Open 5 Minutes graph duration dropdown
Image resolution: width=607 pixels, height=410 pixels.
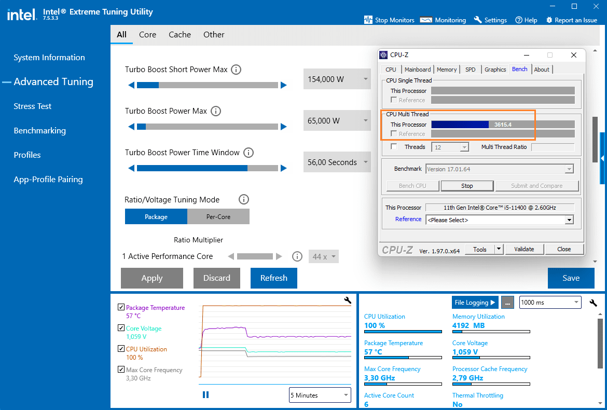coord(320,395)
